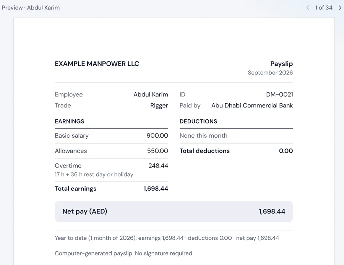Click the Allowances label
The image size is (344, 265).
pyautogui.click(x=71, y=151)
